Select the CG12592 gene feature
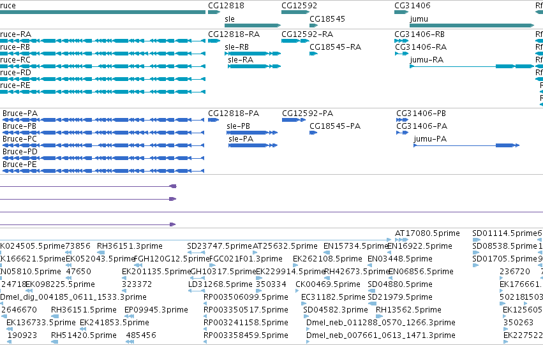This screenshot has height=345, width=543. (295, 12)
